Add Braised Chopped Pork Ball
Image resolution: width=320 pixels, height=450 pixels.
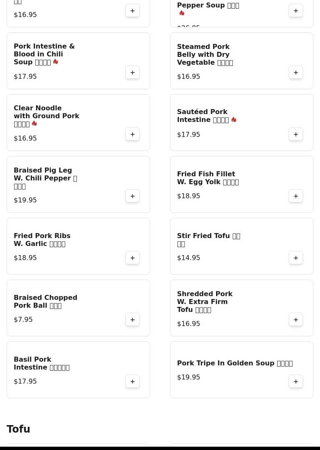(133, 319)
